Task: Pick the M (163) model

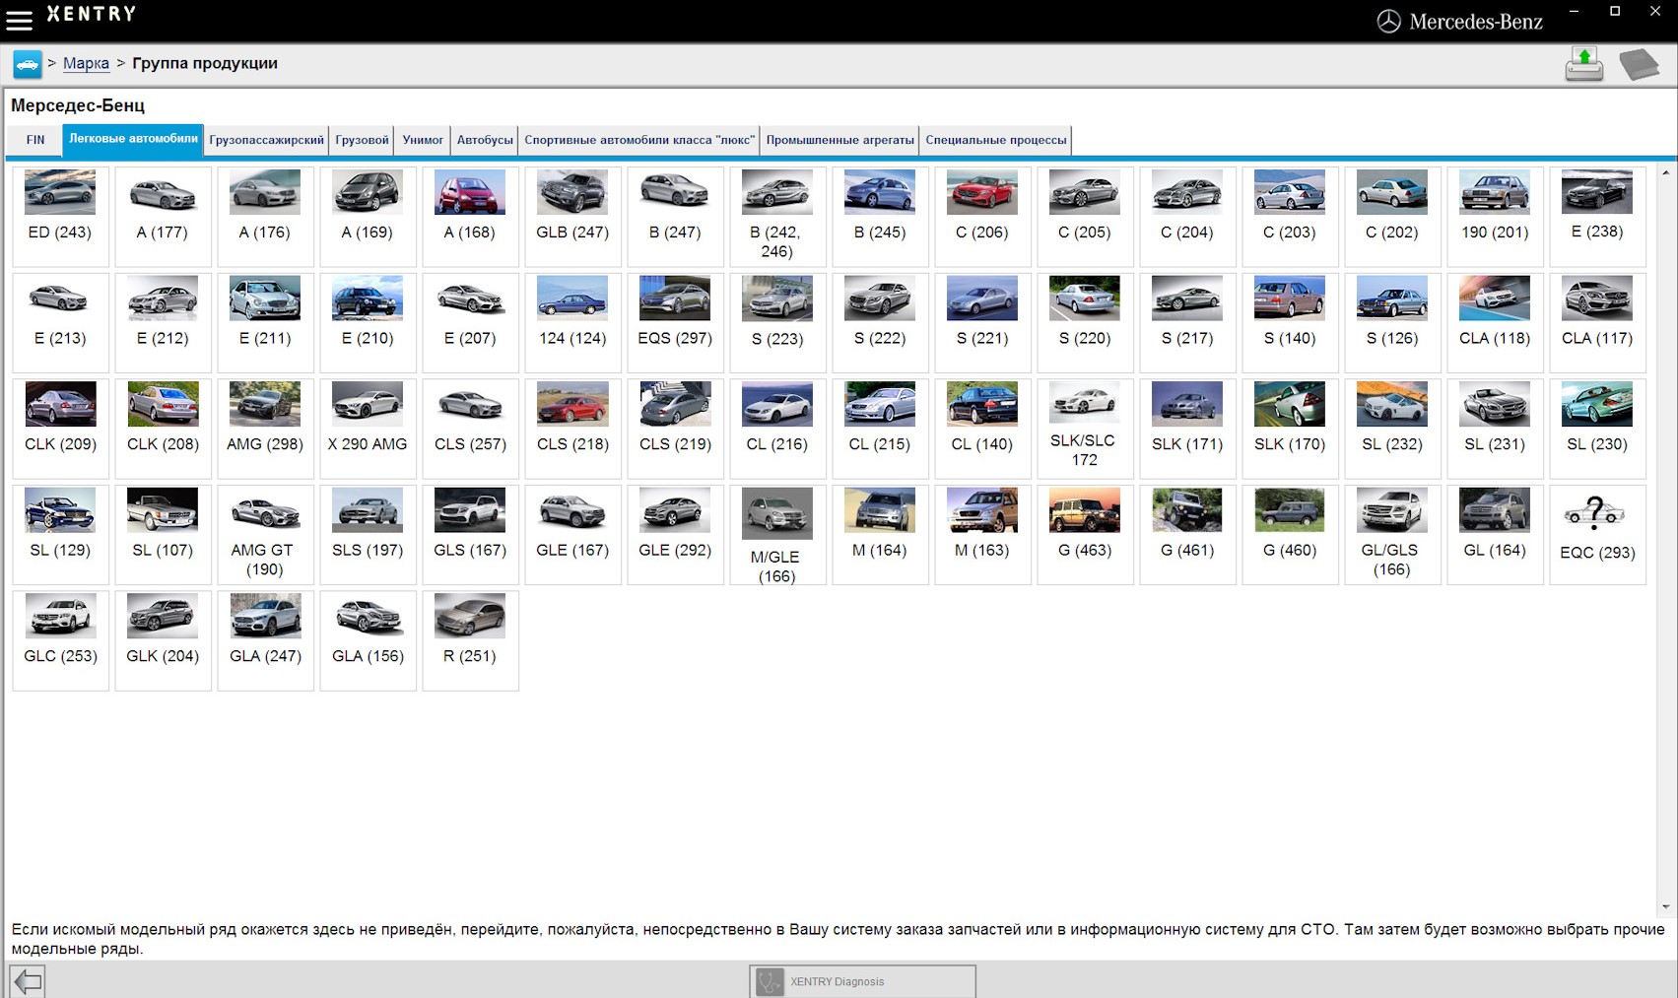Action: point(982,535)
